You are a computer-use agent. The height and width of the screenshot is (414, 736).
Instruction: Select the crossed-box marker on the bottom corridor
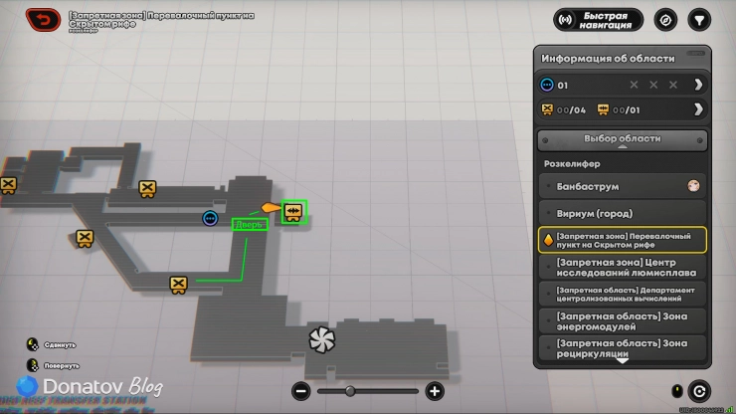click(178, 285)
